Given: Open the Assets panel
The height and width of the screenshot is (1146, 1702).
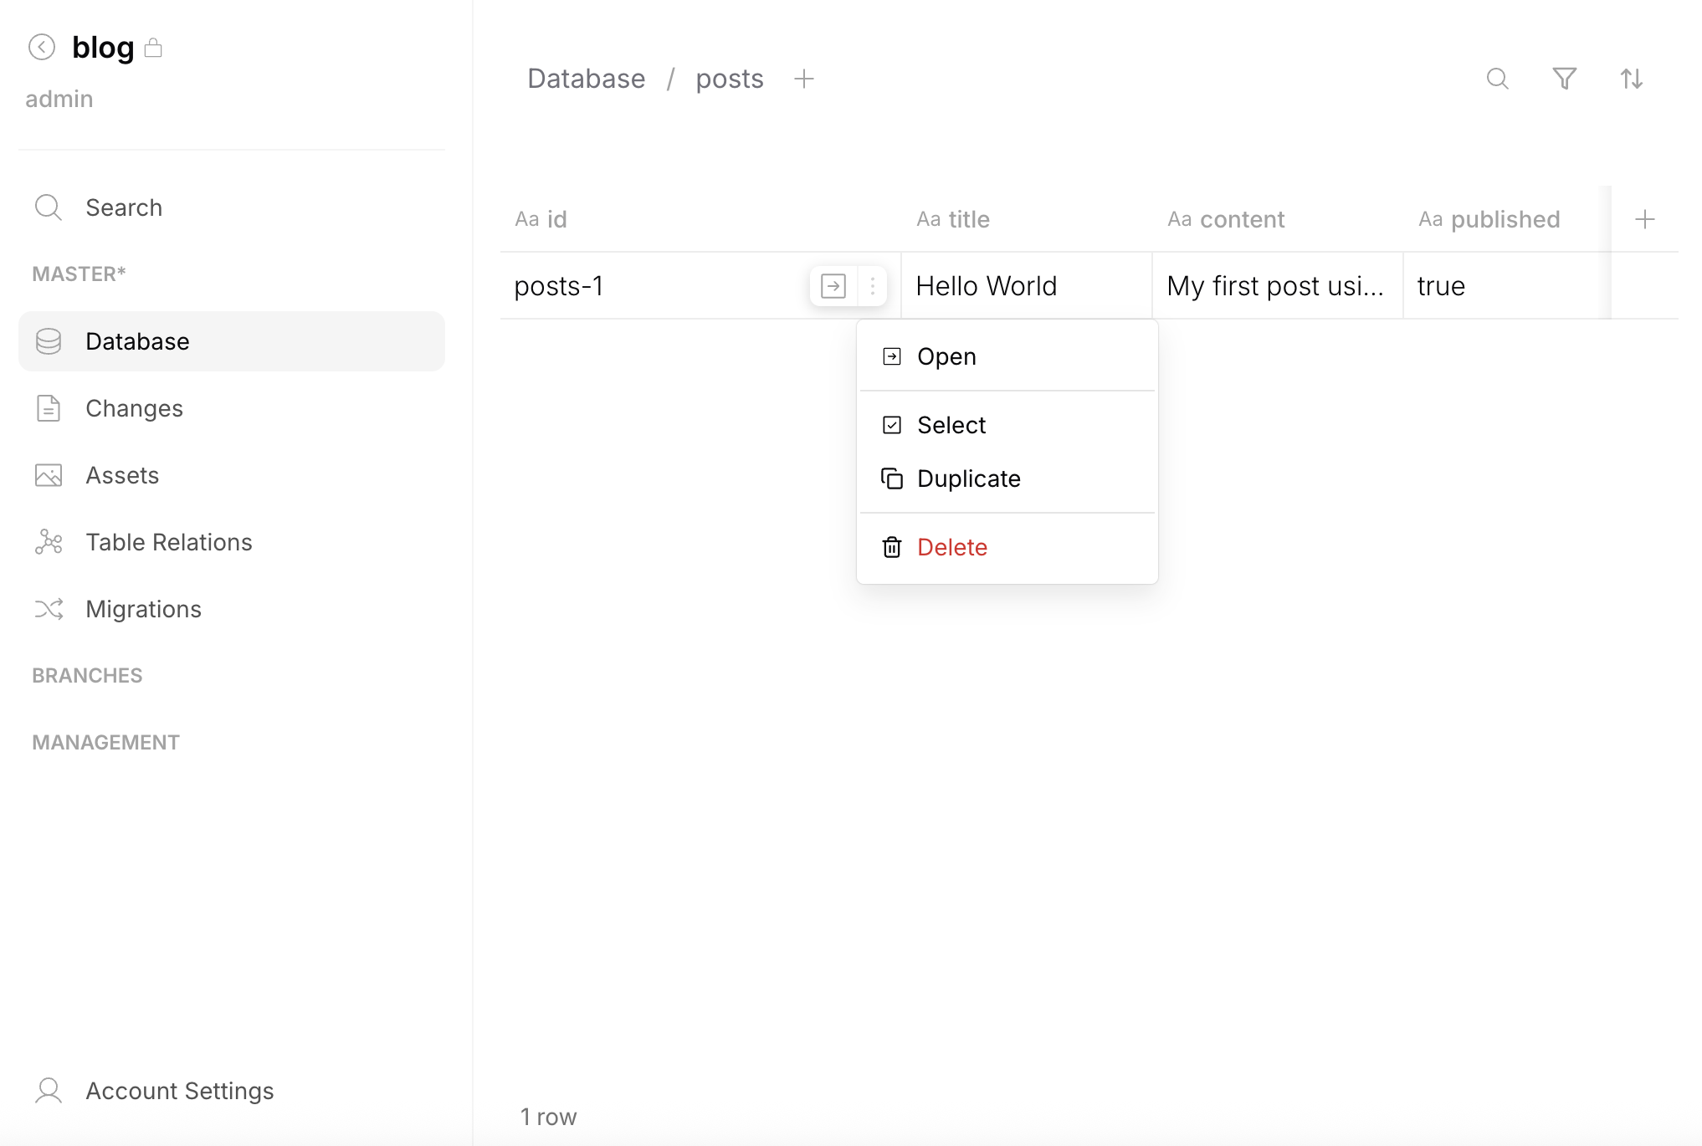Looking at the screenshot, I should coord(122,474).
